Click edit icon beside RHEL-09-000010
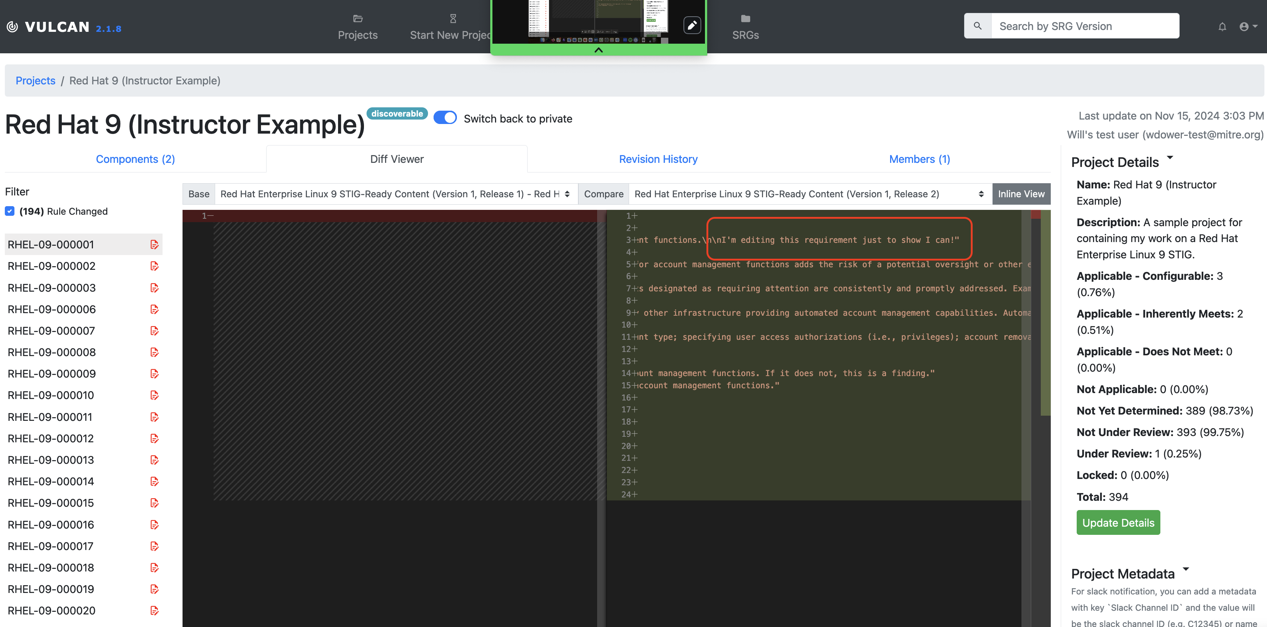The image size is (1267, 627). pos(154,395)
